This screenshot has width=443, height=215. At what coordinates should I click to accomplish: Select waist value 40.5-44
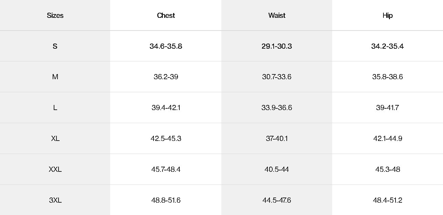tap(277, 169)
